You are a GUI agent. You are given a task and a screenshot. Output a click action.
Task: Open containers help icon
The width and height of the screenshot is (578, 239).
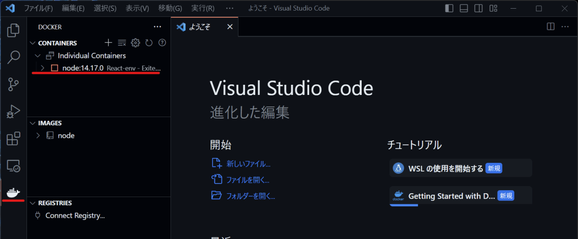click(x=162, y=43)
